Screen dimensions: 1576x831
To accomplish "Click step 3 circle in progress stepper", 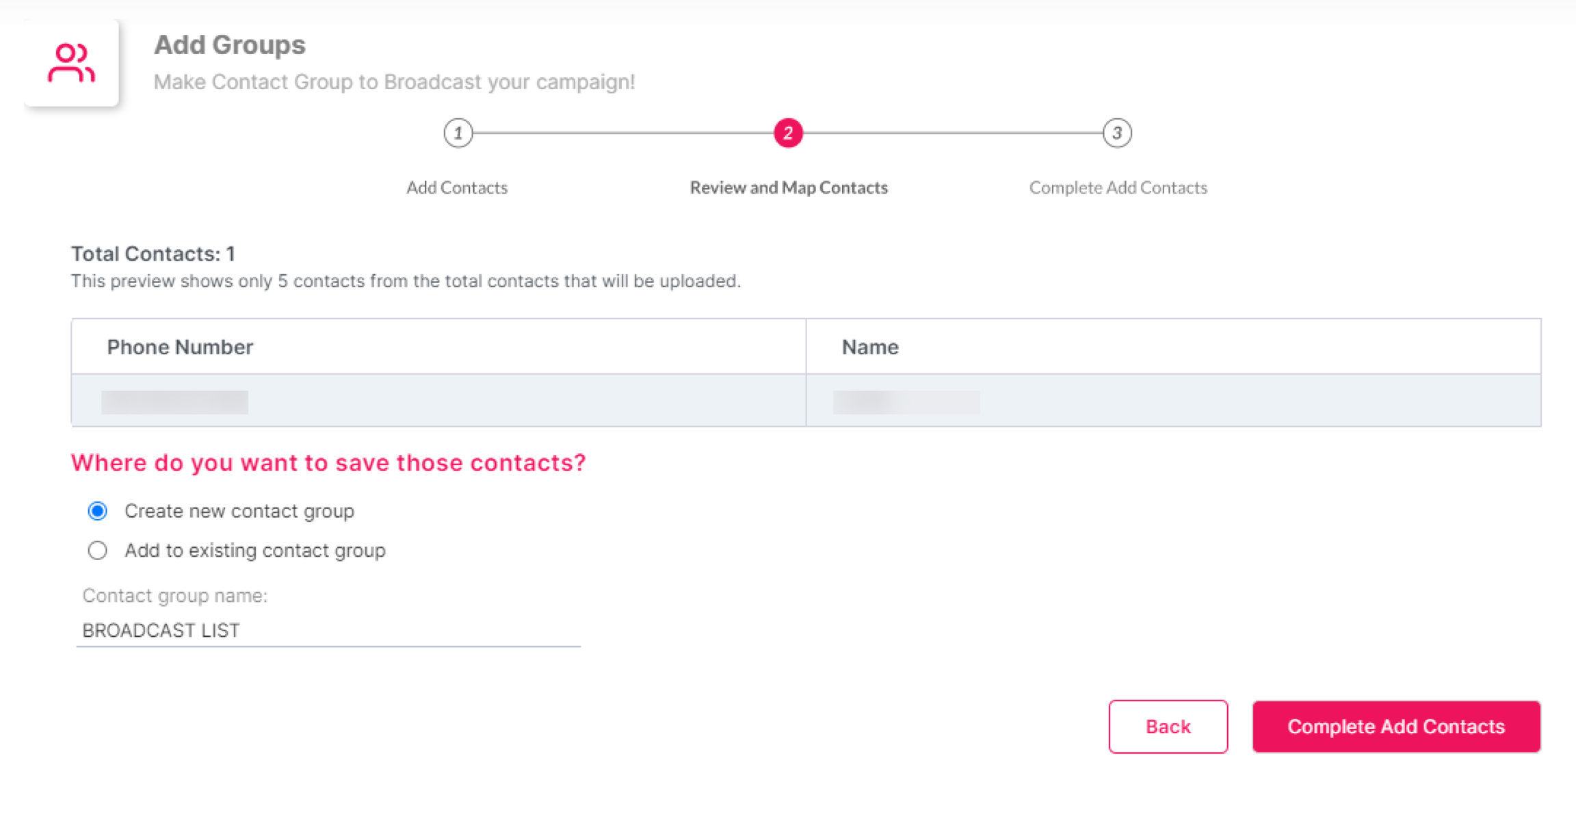I will coord(1116,133).
